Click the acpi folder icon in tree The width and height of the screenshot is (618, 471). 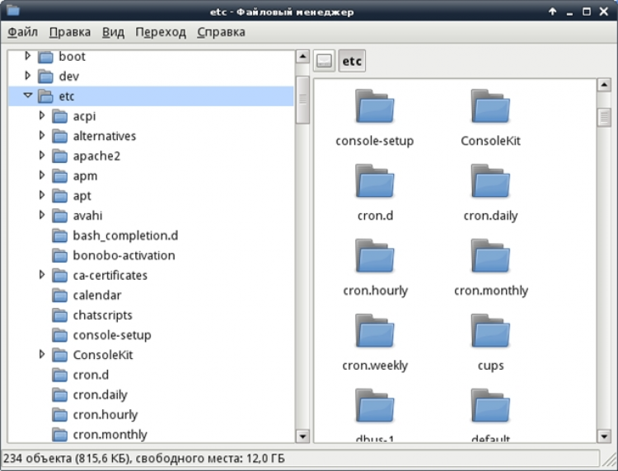pos(59,117)
